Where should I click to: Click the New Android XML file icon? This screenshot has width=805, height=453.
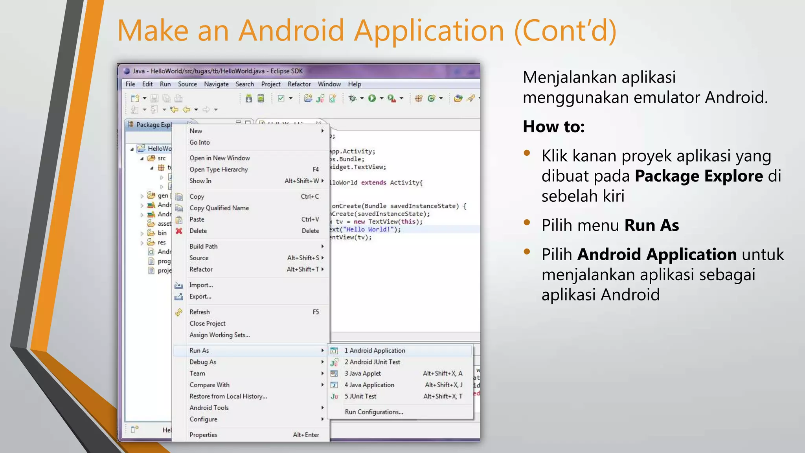(333, 98)
